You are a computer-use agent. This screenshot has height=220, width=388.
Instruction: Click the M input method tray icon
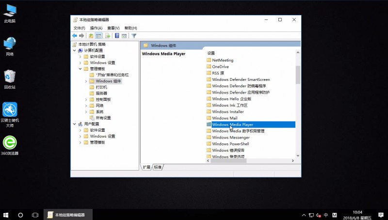point(335,215)
